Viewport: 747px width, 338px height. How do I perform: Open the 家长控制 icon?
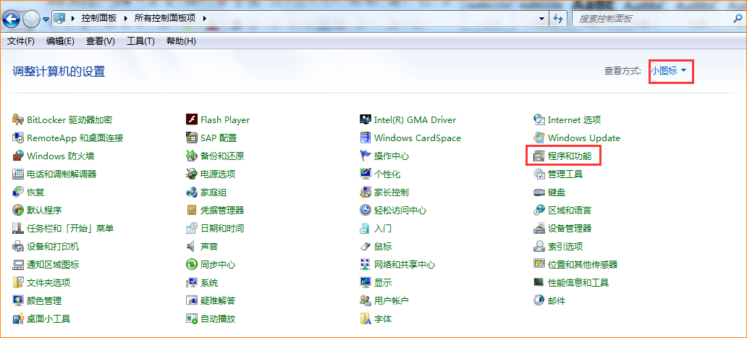(x=366, y=193)
